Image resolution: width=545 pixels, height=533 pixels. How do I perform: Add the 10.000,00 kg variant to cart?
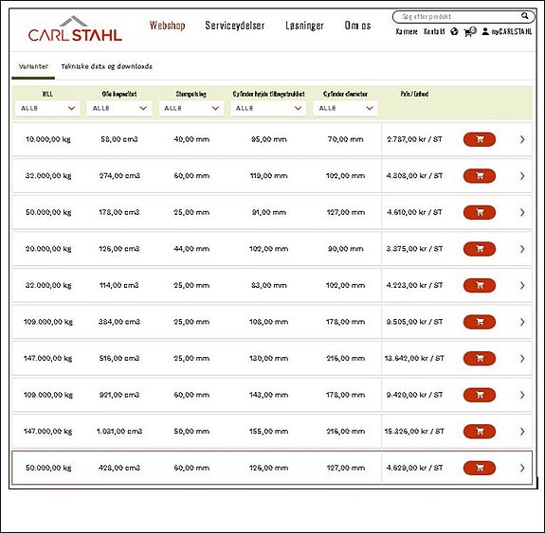pos(480,139)
